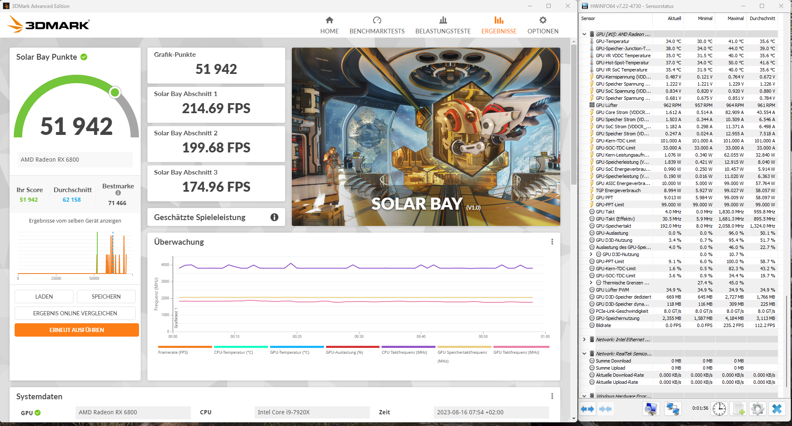
Task: Click the chip icon of Network: RealTek Semico
Action: [x=592, y=354]
